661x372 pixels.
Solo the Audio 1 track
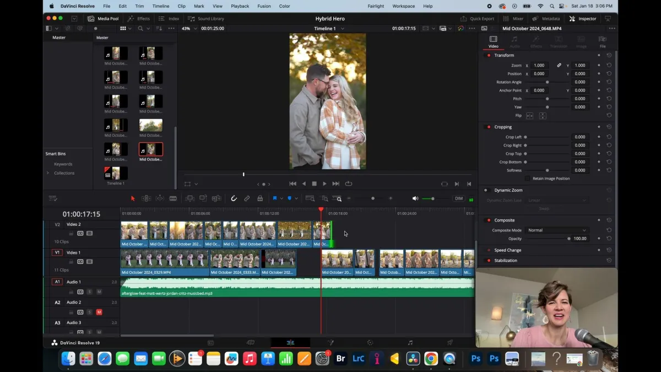click(89, 292)
